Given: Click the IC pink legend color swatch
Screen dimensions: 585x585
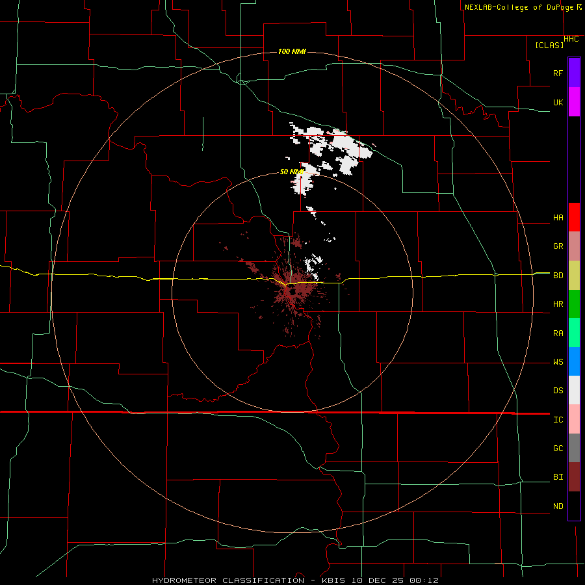Looking at the screenshot, I should click(574, 419).
